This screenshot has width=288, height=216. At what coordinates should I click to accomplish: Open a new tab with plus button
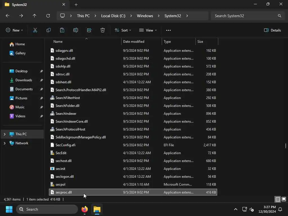click(x=76, y=5)
